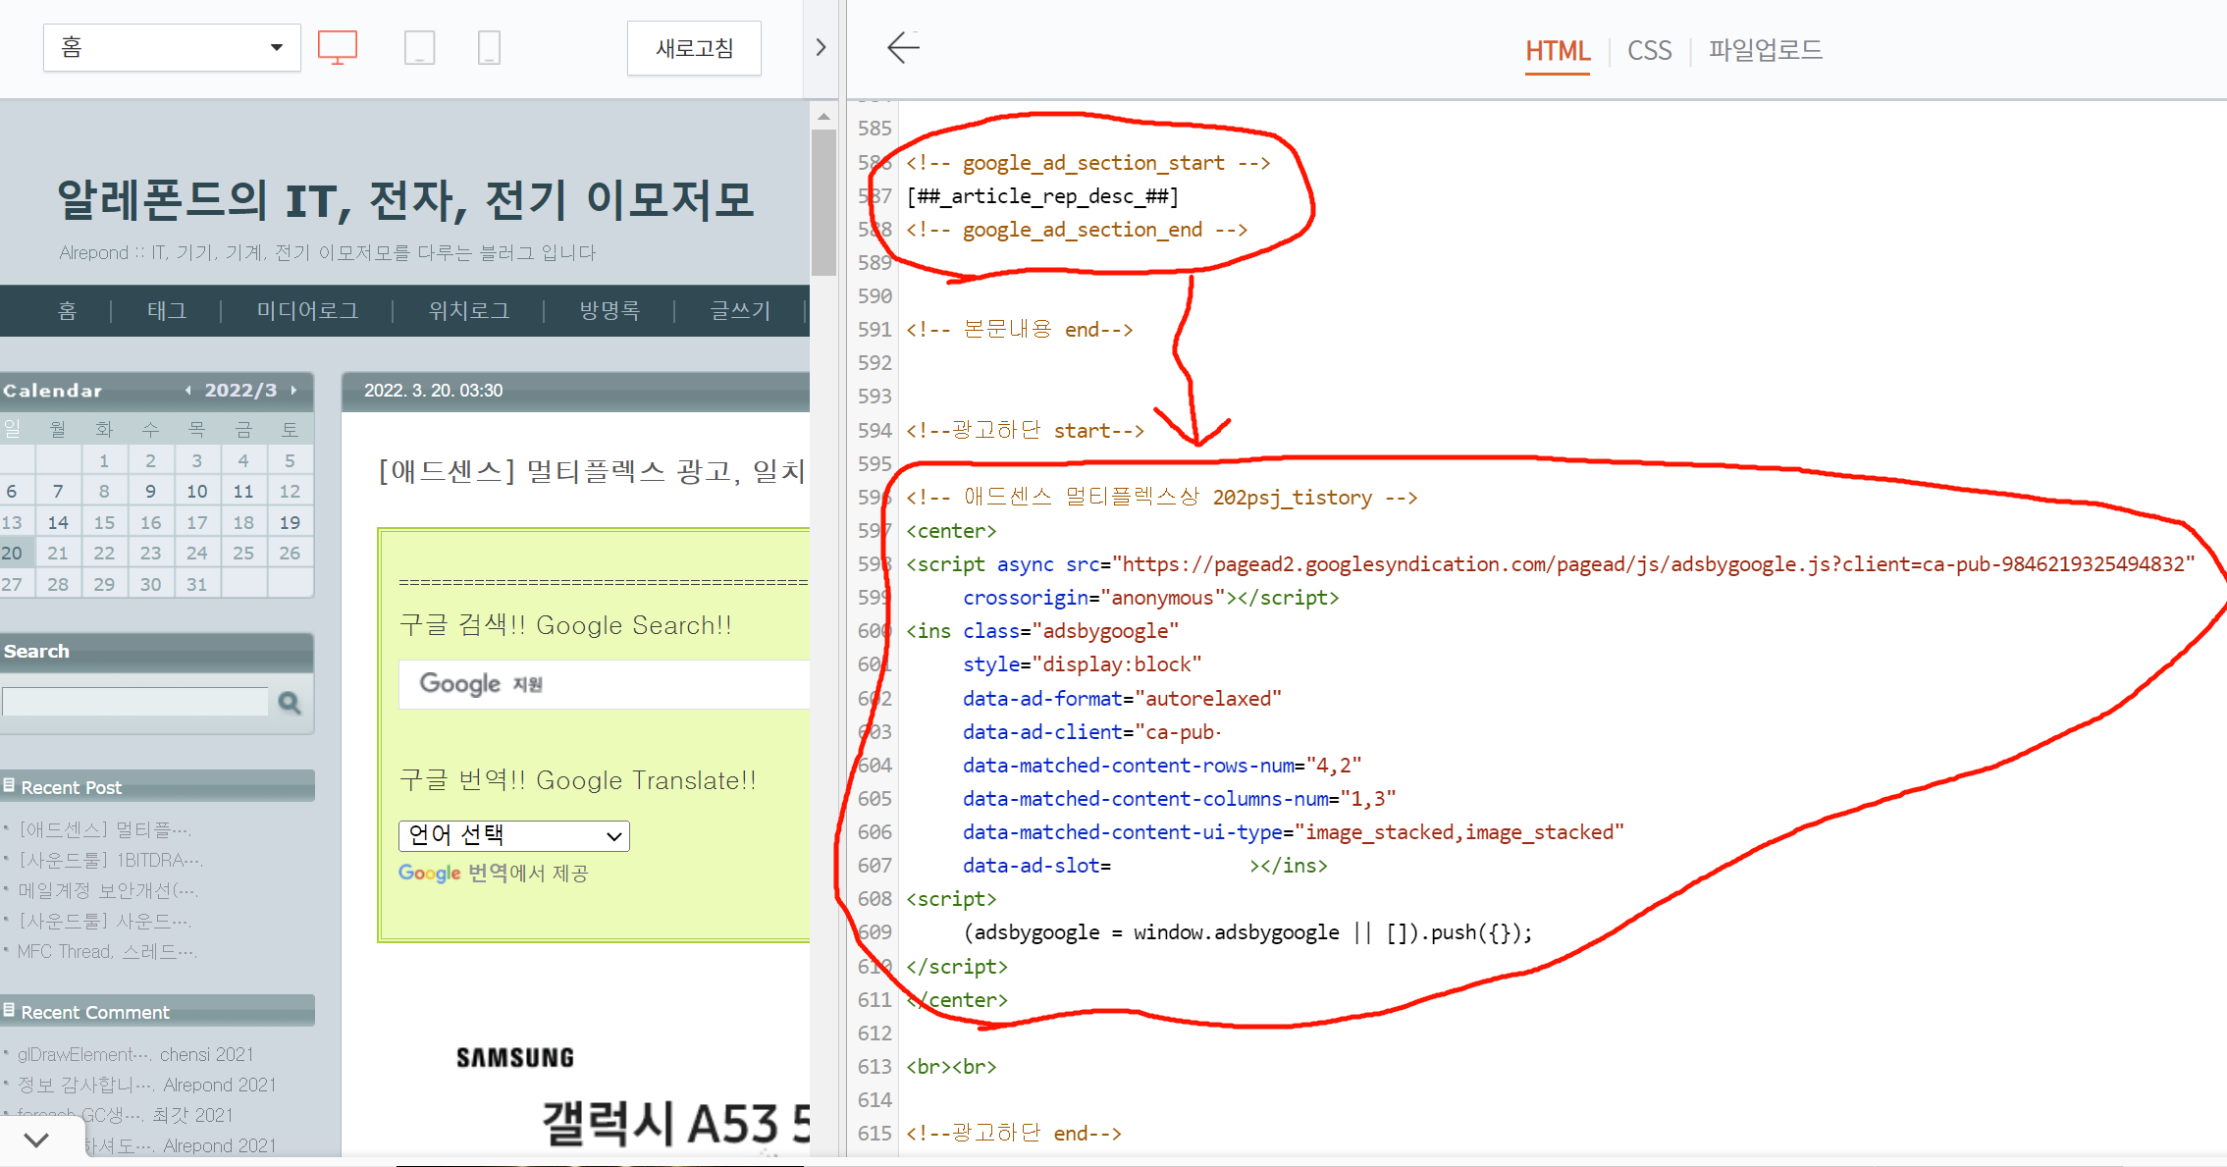2227x1167 pixels.
Task: Click the 새로고침 refresh button
Action: click(694, 48)
